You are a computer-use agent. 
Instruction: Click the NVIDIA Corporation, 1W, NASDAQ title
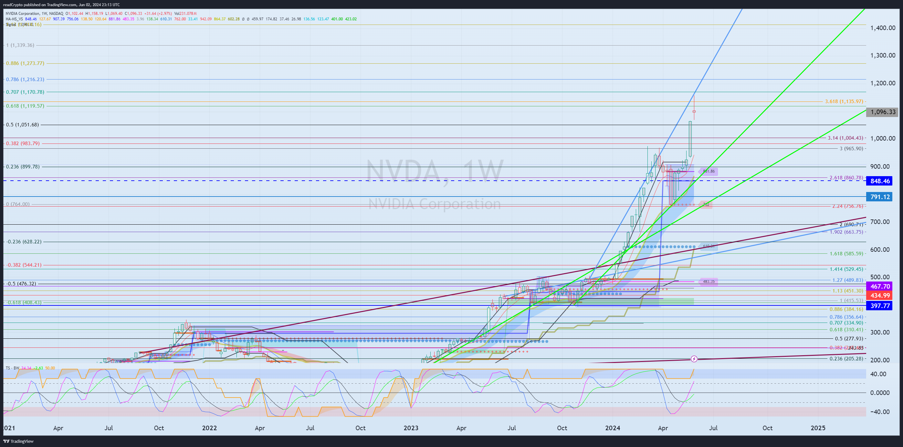(x=35, y=14)
